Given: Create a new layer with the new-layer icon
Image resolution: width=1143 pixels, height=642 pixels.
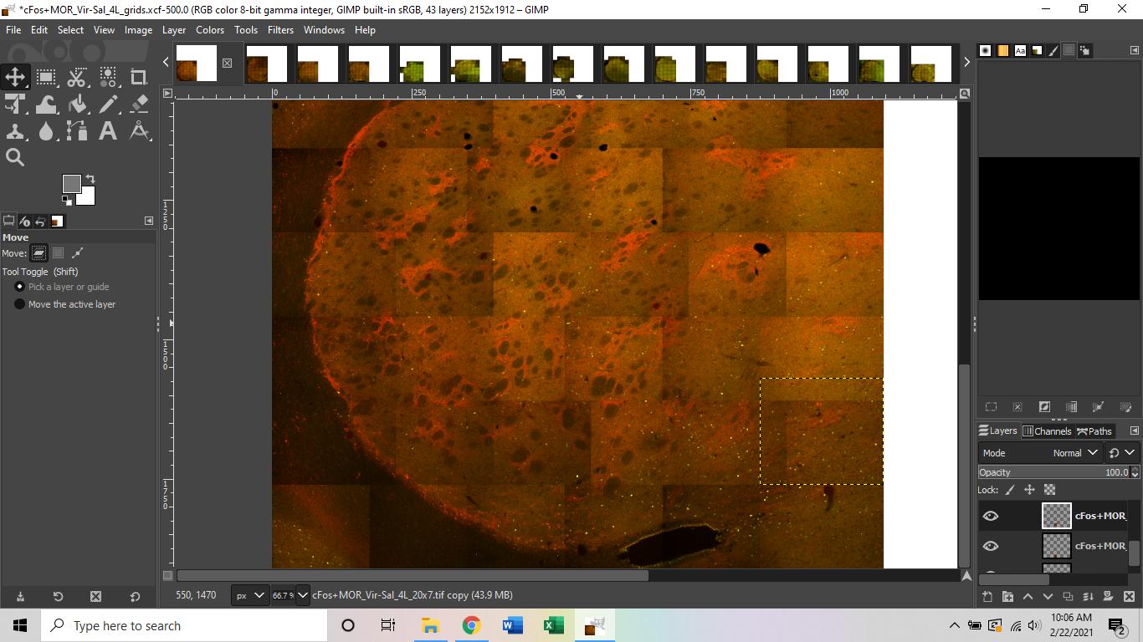Looking at the screenshot, I should coord(989,597).
